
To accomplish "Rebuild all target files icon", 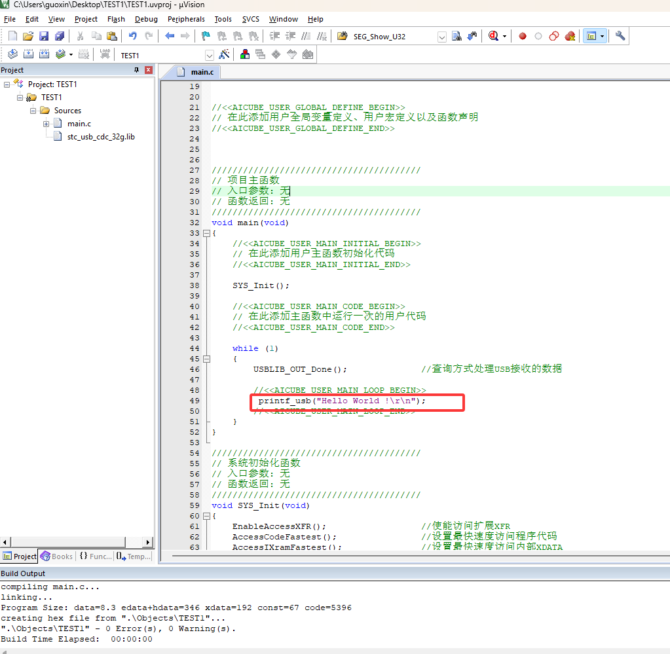I will pyautogui.click(x=44, y=54).
